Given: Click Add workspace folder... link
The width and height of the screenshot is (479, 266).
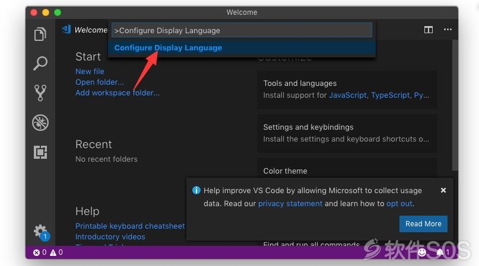Looking at the screenshot, I should pos(118,93).
